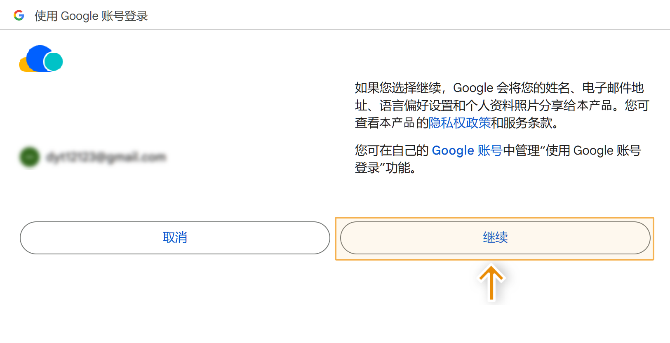Screen dimensions: 670x343
Task: Follow the blue Google 账号 link
Action: 467,150
